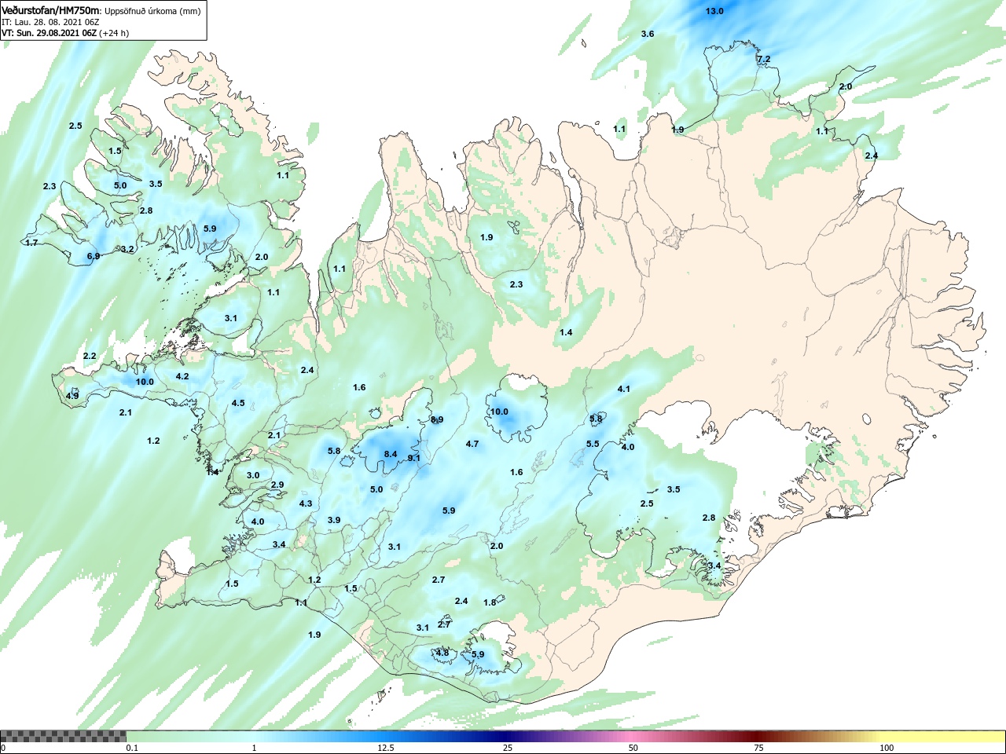Click the 3.0 precipitation value
The height and width of the screenshot is (754, 1006).
point(253,475)
